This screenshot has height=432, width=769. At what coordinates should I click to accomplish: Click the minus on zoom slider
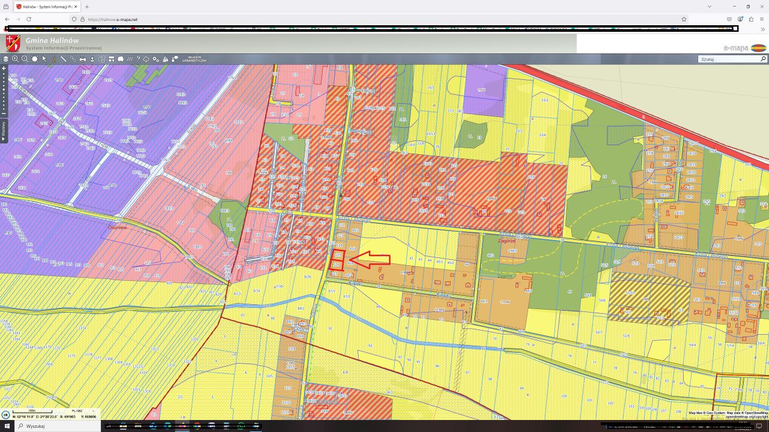(x=4, y=113)
